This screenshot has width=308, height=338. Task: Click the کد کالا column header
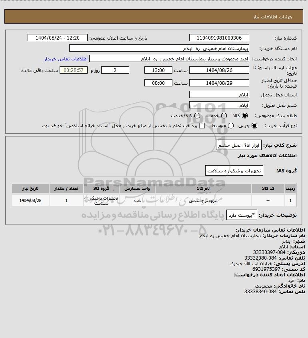(x=268, y=189)
